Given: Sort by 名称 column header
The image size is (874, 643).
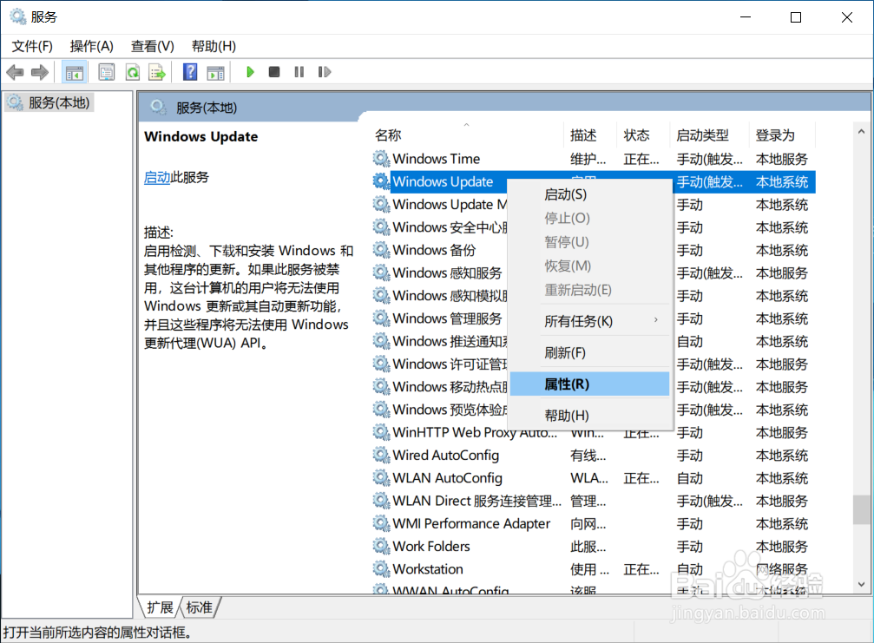Looking at the screenshot, I should pos(467,135).
